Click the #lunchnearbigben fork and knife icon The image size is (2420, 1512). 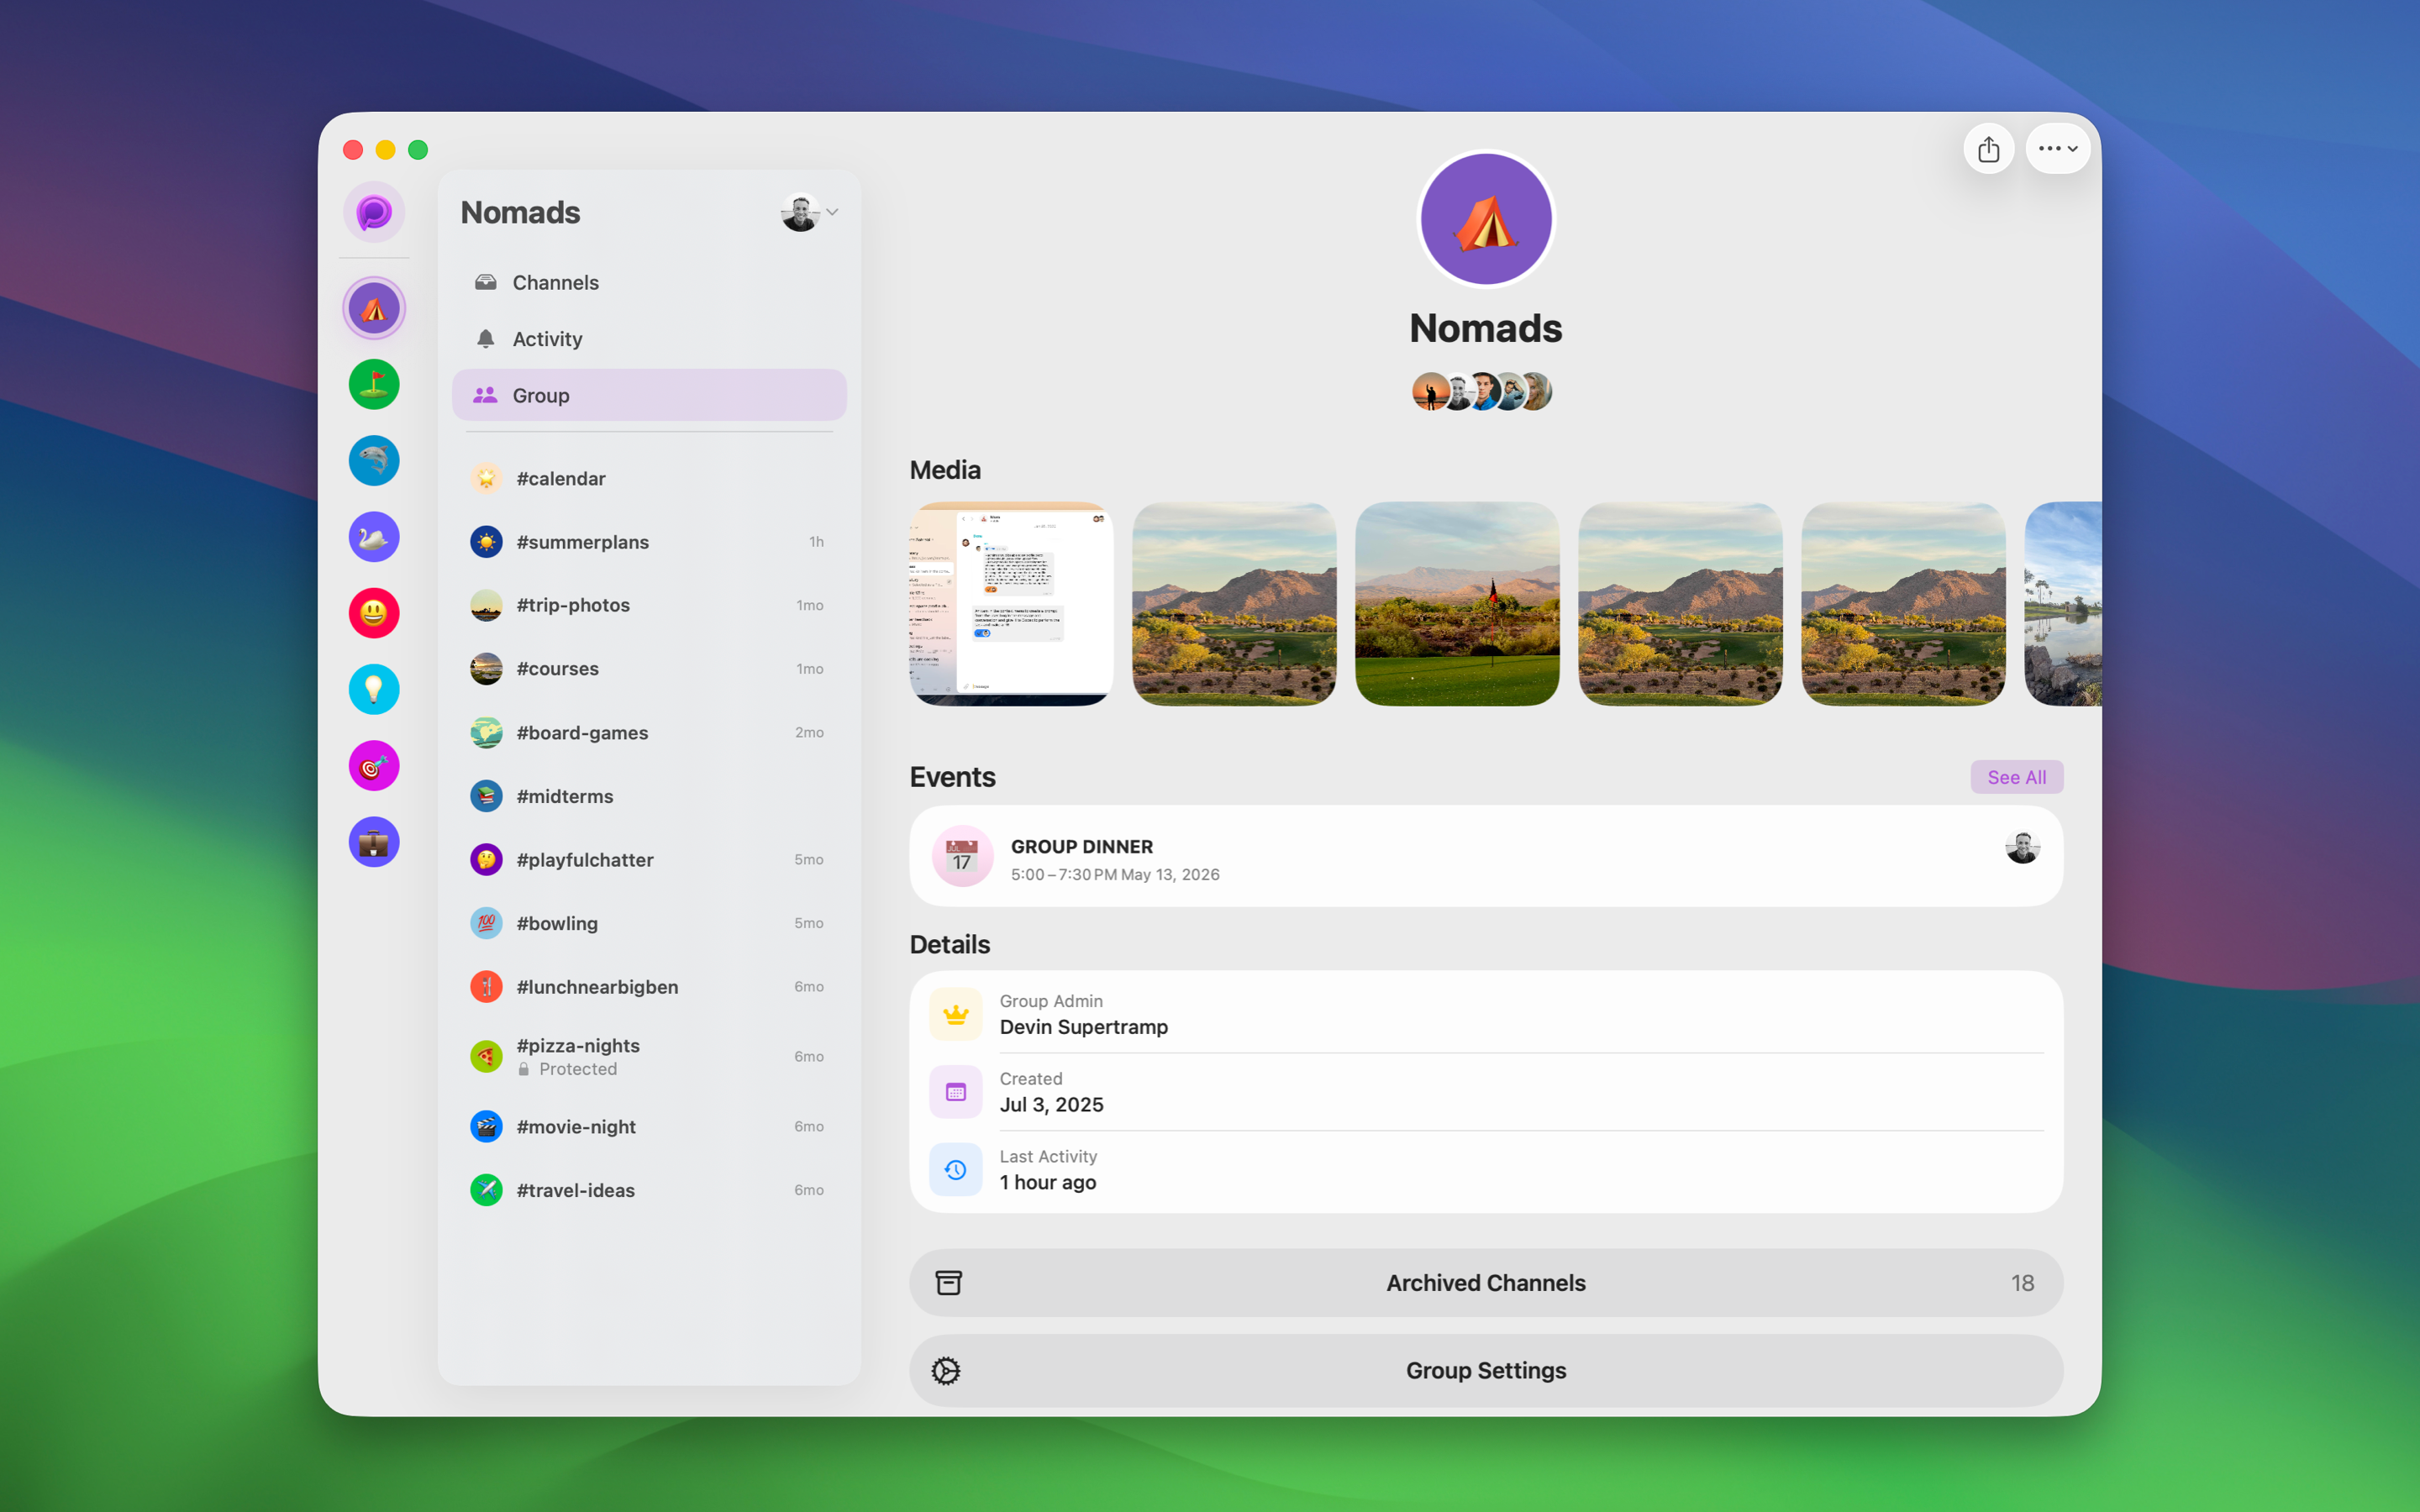pos(486,987)
